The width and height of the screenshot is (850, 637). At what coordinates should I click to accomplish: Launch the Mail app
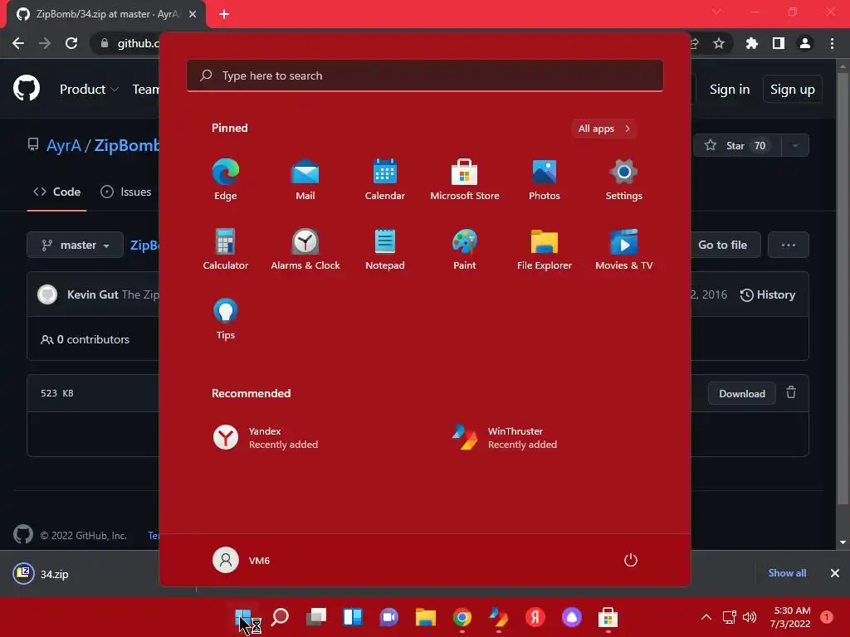[x=305, y=180]
